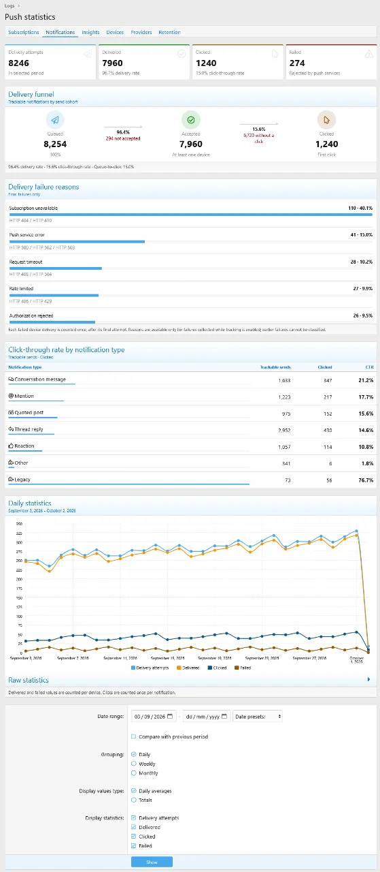The width and height of the screenshot is (380, 872).
Task: Open calendar picker on end date field
Action: pos(224,716)
